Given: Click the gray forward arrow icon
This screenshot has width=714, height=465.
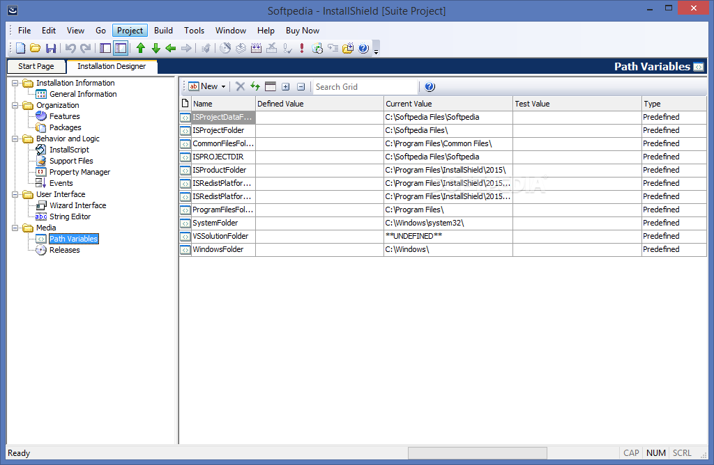Looking at the screenshot, I should click(x=186, y=48).
